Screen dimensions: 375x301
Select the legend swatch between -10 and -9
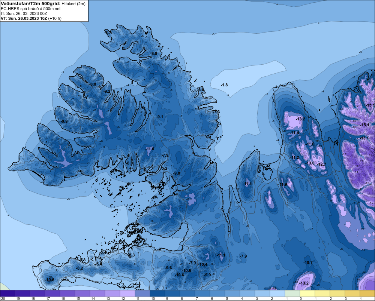[x=157, y=293]
